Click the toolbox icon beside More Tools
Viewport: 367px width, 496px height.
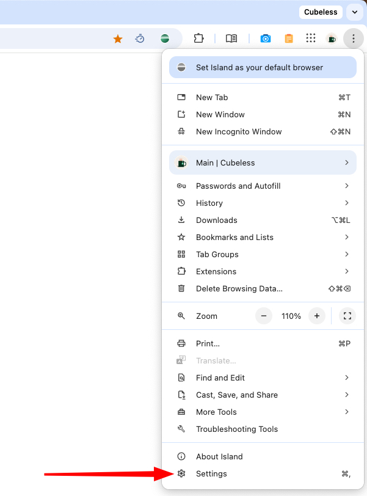point(181,412)
